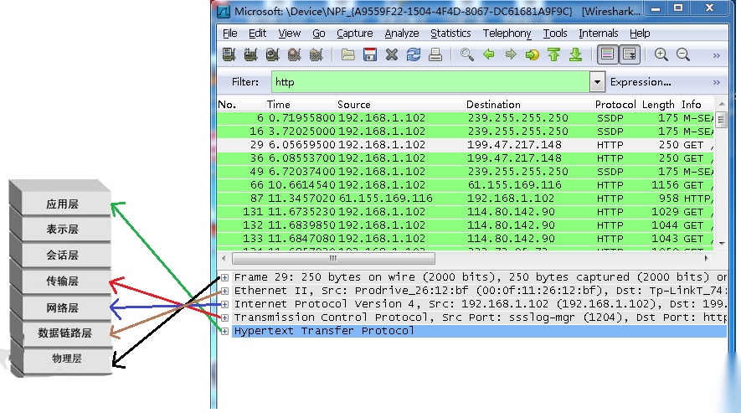Open a capture file folder icon
The image size is (741, 413).
[x=347, y=55]
